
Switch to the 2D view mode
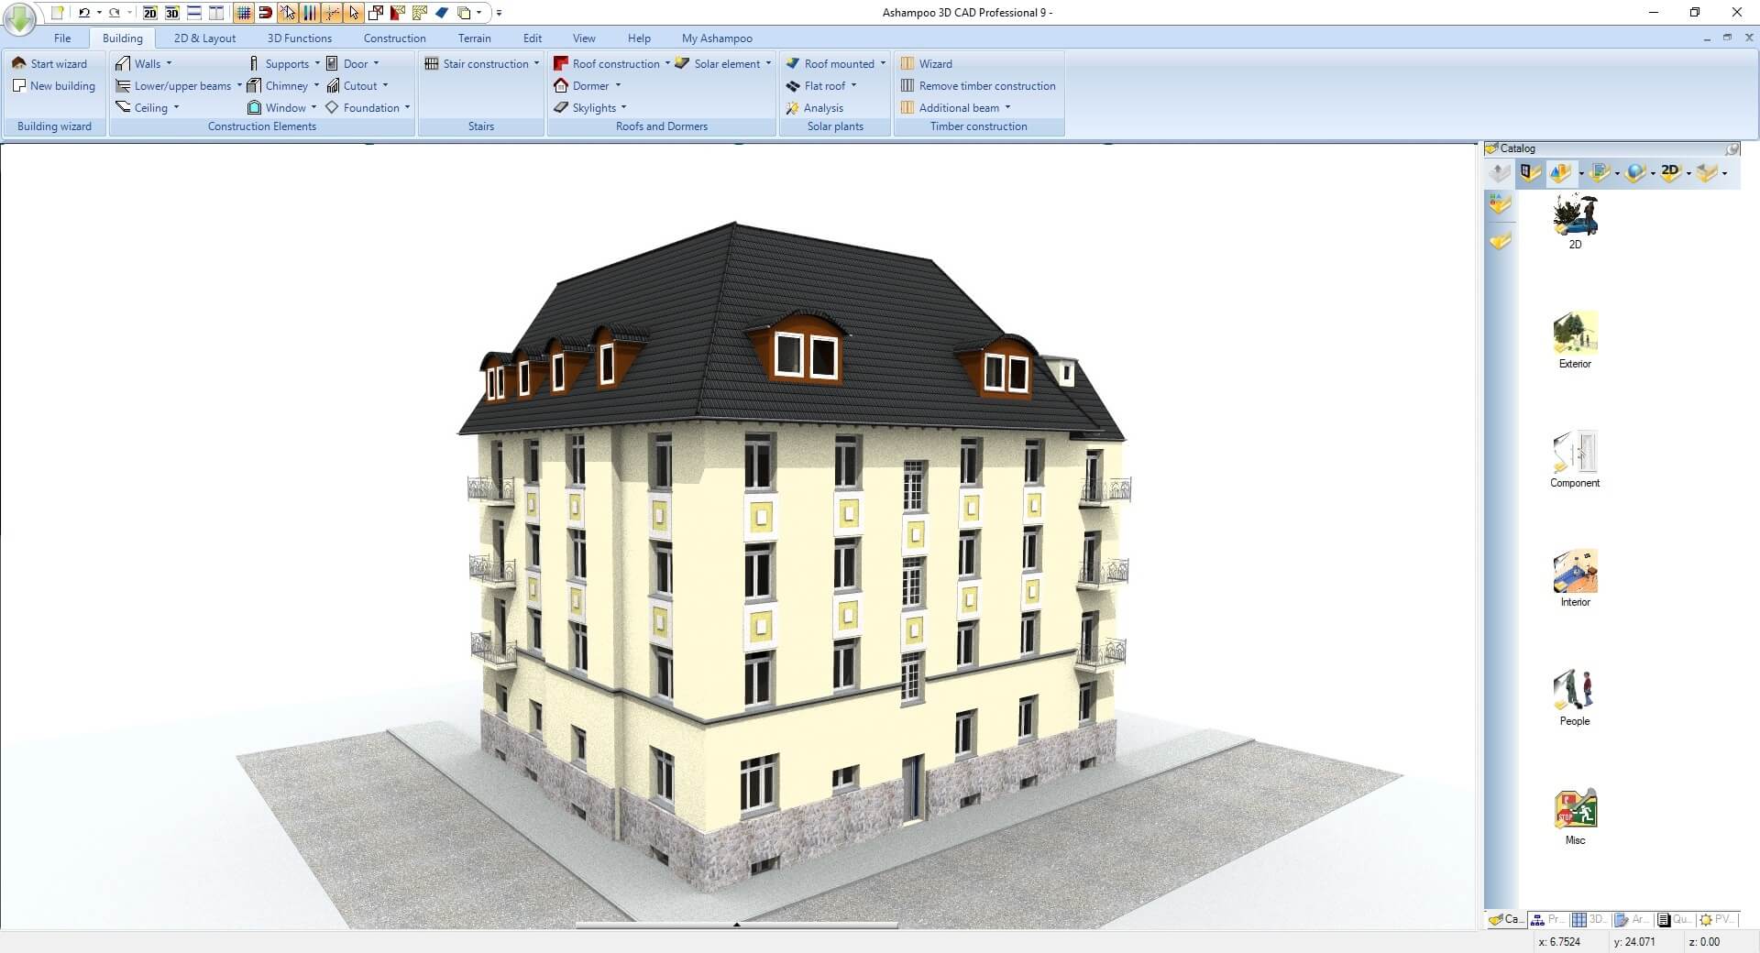(149, 13)
